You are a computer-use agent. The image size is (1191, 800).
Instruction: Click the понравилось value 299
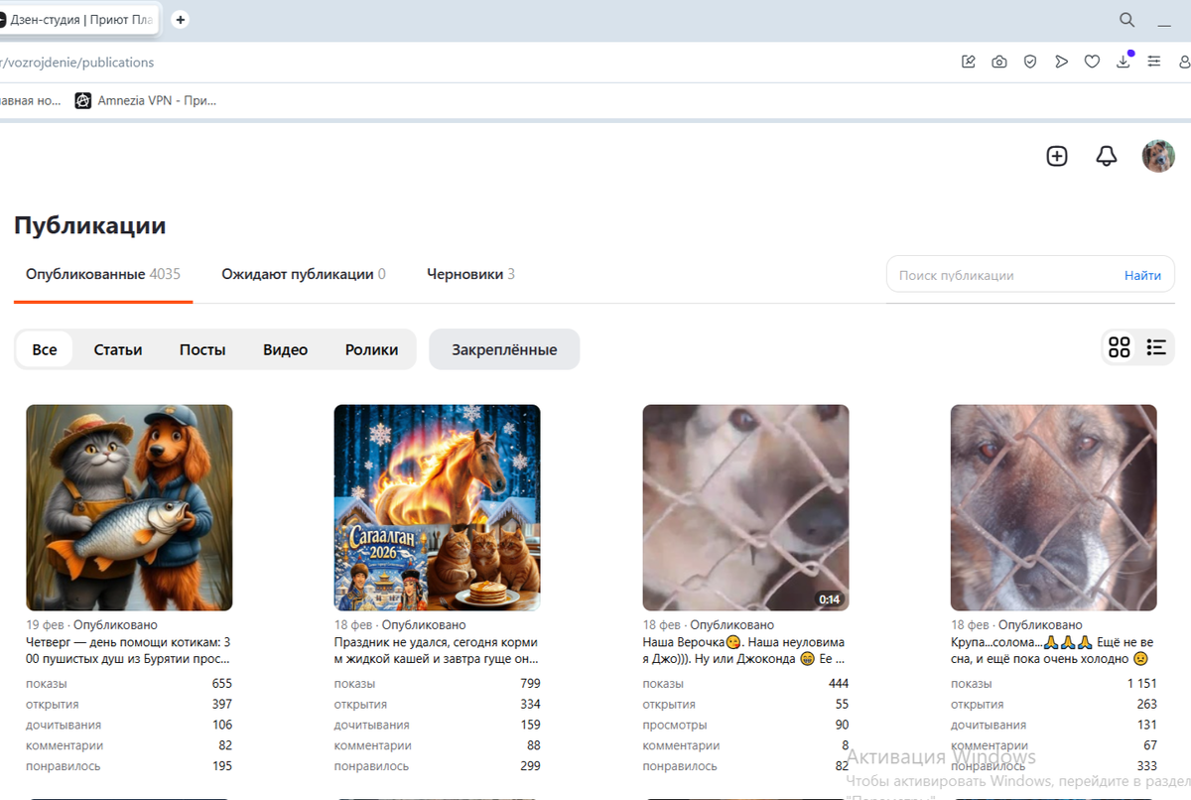pos(530,766)
